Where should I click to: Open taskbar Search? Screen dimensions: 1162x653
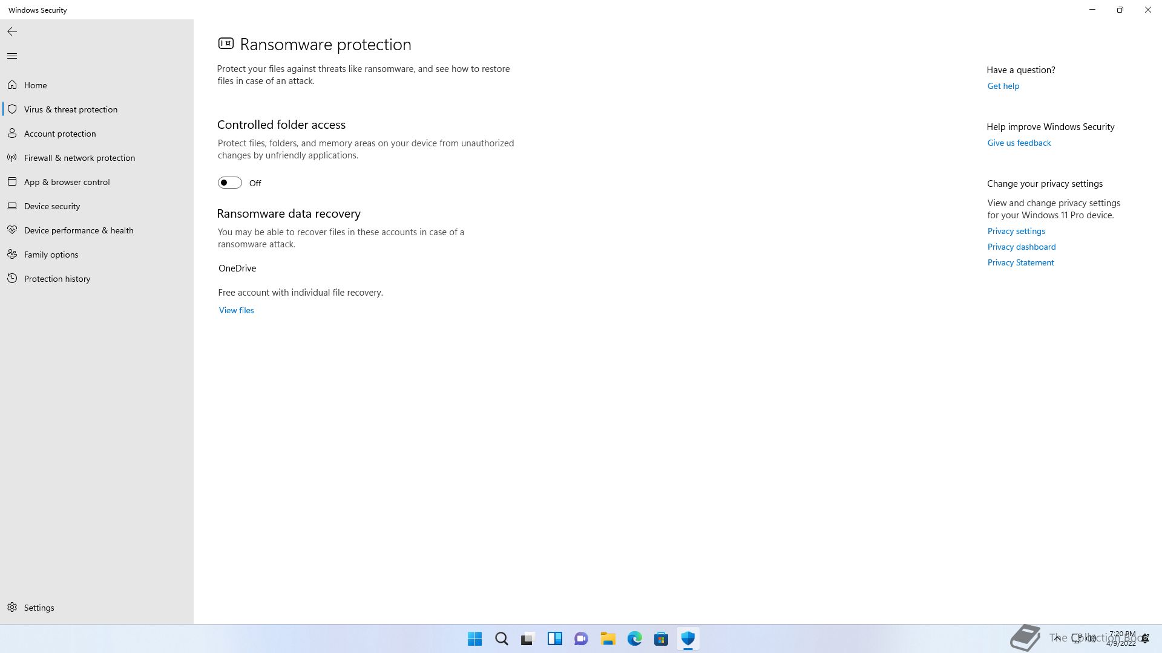tap(502, 638)
